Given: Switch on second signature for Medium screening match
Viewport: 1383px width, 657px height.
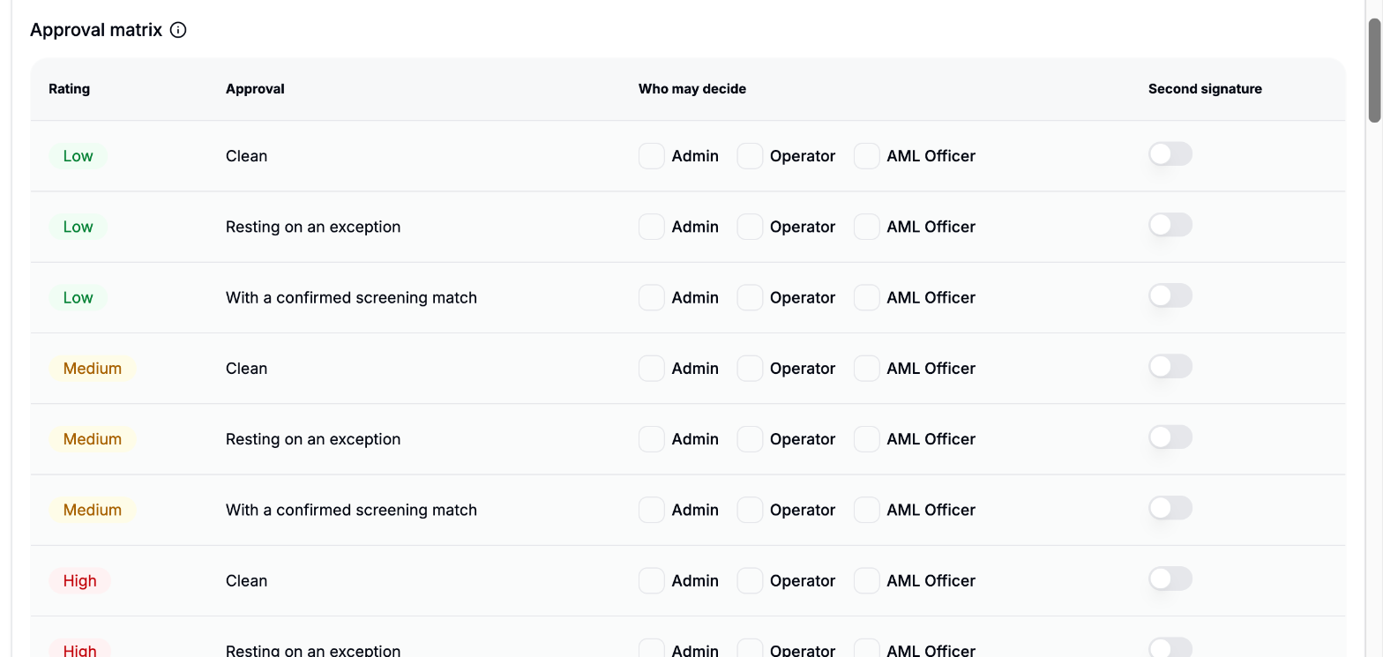Looking at the screenshot, I should tap(1170, 507).
